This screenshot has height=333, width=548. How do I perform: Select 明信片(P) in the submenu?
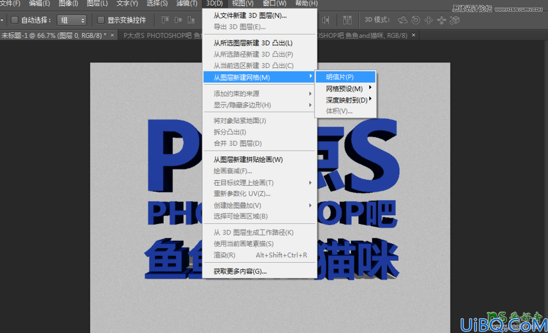coord(346,77)
